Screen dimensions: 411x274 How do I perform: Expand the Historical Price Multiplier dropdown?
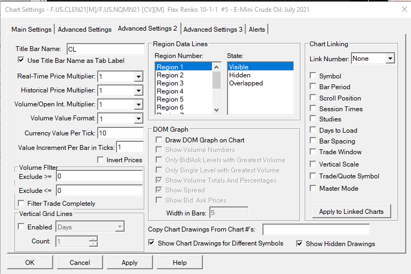click(138, 91)
